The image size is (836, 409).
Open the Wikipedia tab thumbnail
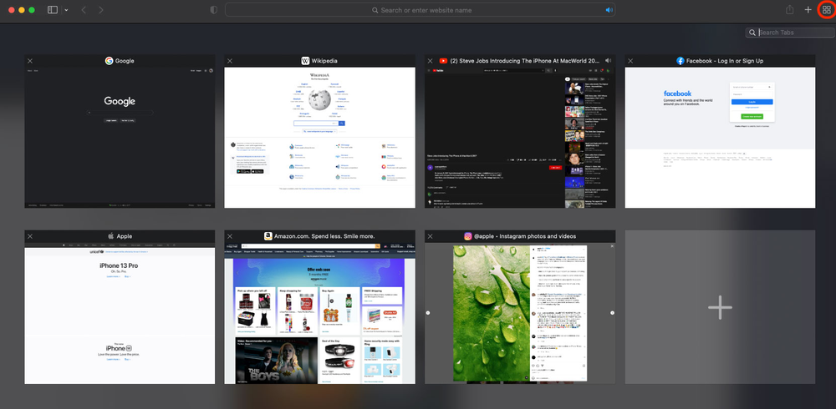pos(320,138)
